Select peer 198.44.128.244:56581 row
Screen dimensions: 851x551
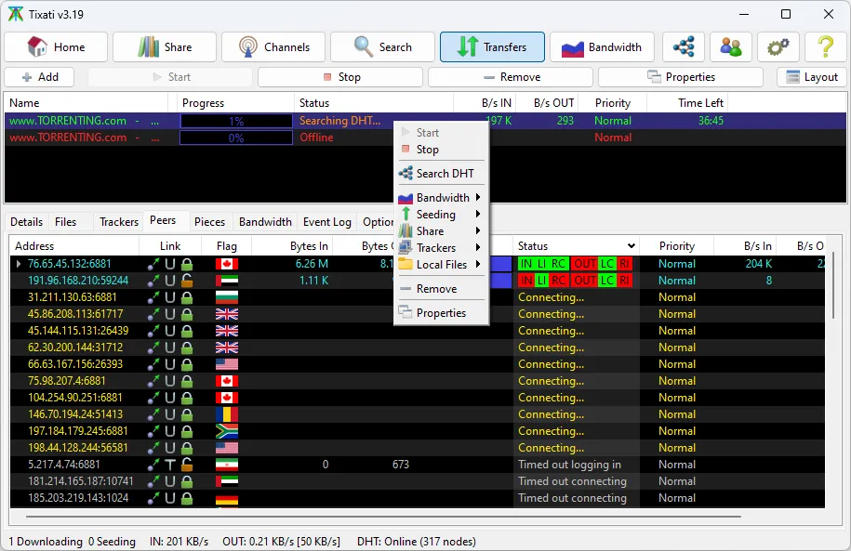(418, 448)
